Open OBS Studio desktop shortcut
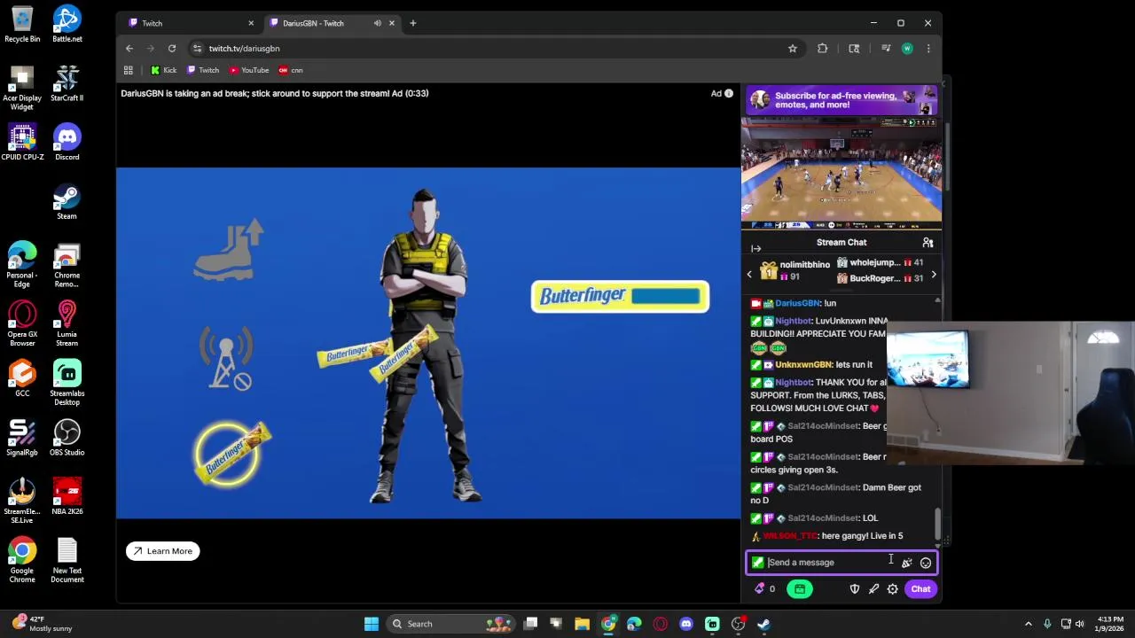This screenshot has height=638, width=1135. click(67, 438)
